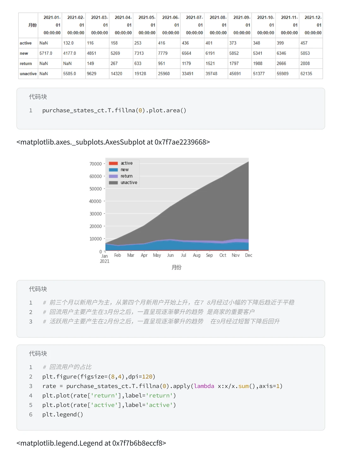Image resolution: width=341 pixels, height=455 pixels.
Task: Click the first 代码块 block title
Action: pyautogui.click(x=38, y=97)
